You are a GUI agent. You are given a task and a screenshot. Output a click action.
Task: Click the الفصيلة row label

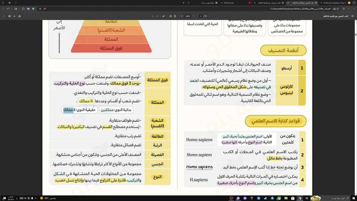tap(157, 154)
